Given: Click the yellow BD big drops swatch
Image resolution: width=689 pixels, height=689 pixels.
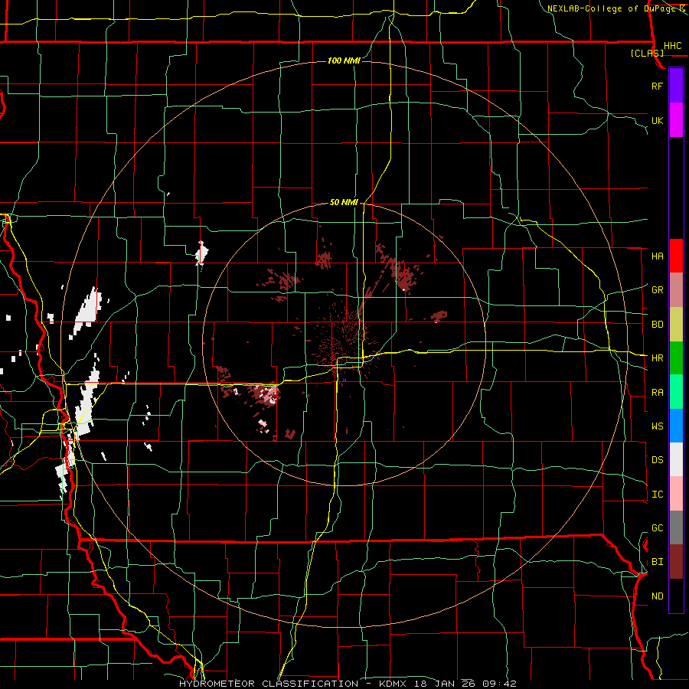Looking at the screenshot, I should click(676, 324).
